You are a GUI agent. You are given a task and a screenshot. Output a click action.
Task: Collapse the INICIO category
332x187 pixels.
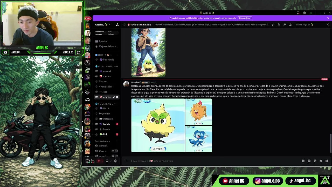[103, 55]
